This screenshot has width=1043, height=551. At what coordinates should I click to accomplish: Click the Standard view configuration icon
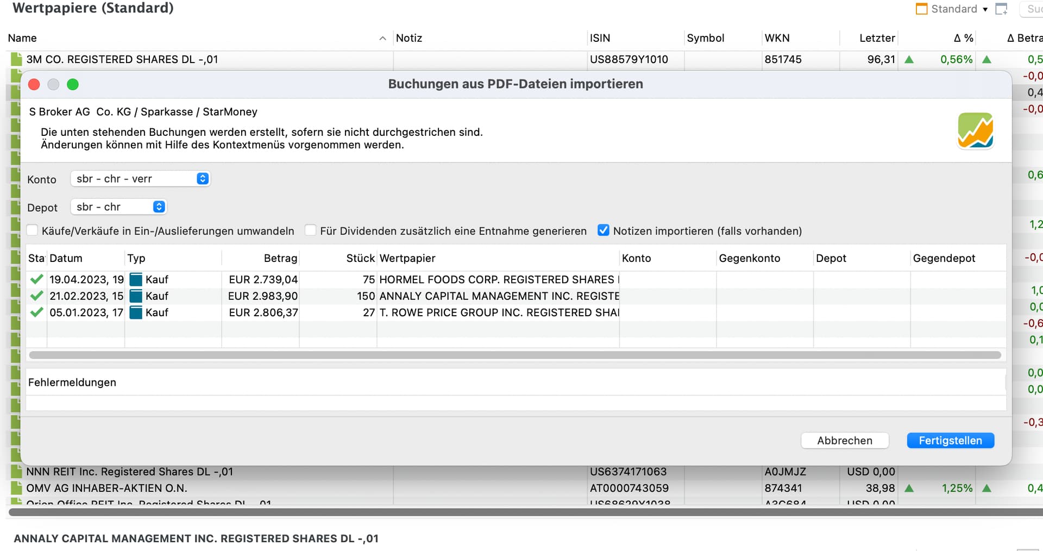click(922, 9)
